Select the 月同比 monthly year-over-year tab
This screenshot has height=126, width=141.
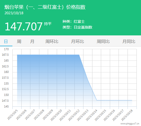click(129, 41)
